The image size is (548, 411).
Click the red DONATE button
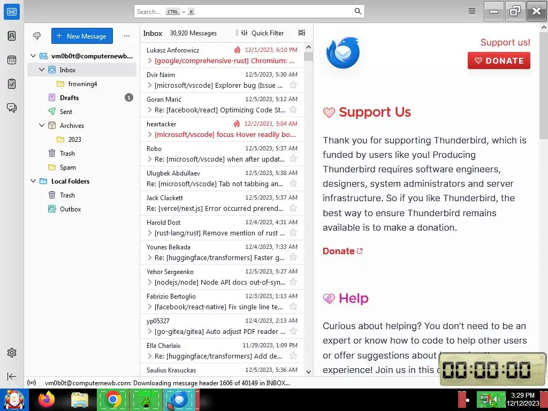(499, 60)
